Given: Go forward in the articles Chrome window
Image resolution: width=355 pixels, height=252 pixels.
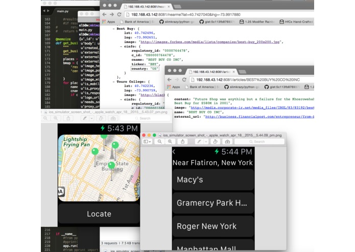Looking at the screenshot, I should pos(177,80).
